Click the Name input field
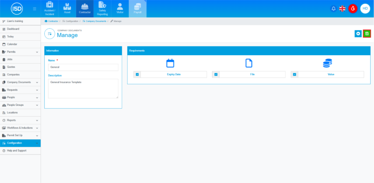374x183 pixels. coord(83,67)
